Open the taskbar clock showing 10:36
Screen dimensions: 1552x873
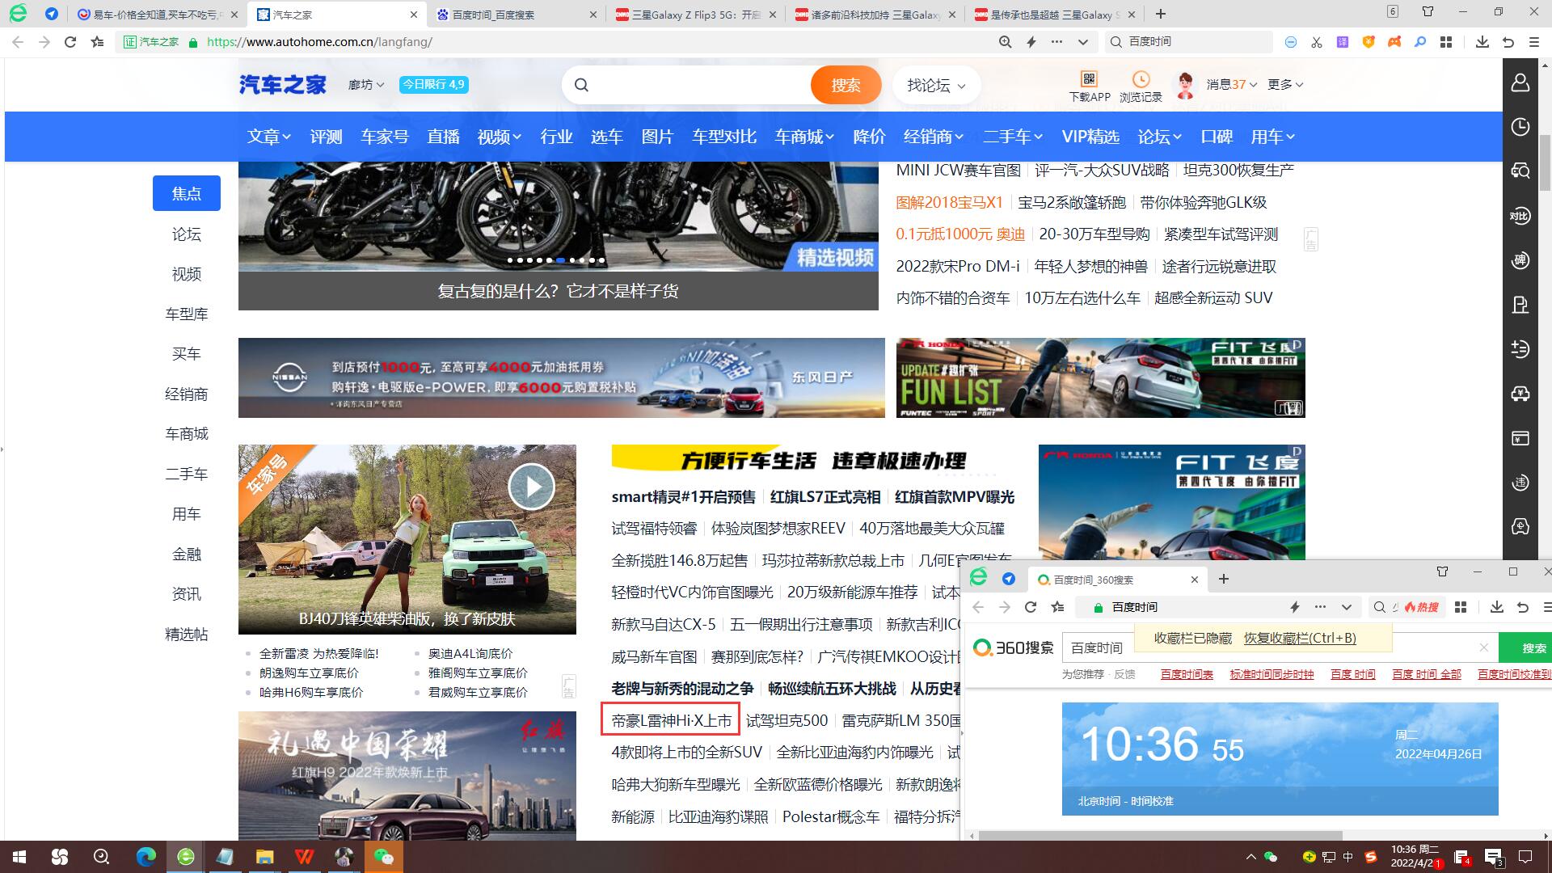click(1415, 856)
